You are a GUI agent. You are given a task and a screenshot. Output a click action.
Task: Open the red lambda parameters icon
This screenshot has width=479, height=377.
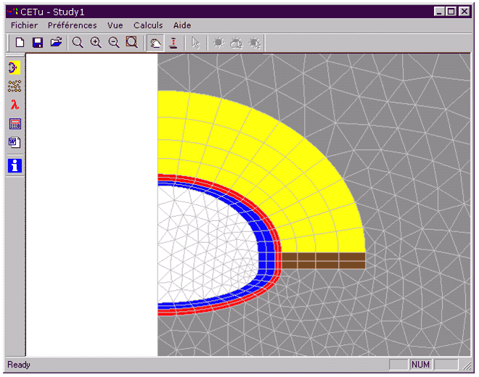click(15, 104)
